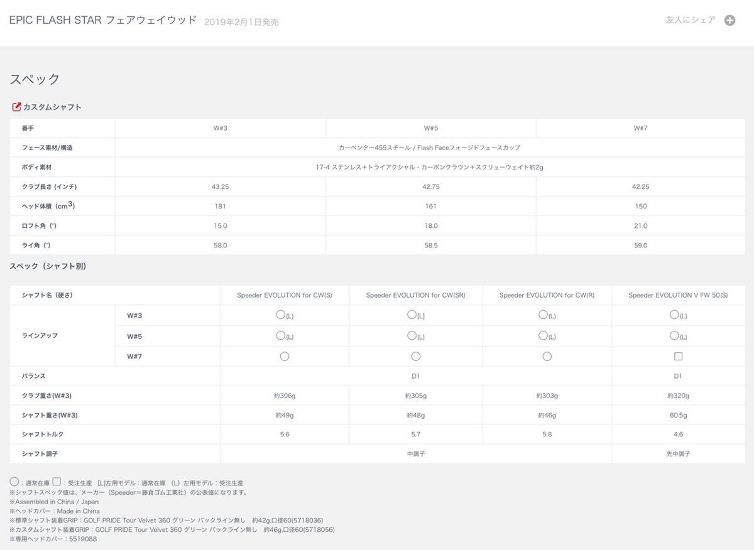Image resolution: width=754 pixels, height=550 pixels.
Task: Click the W#7 label in the lineup rows
Action: (134, 357)
